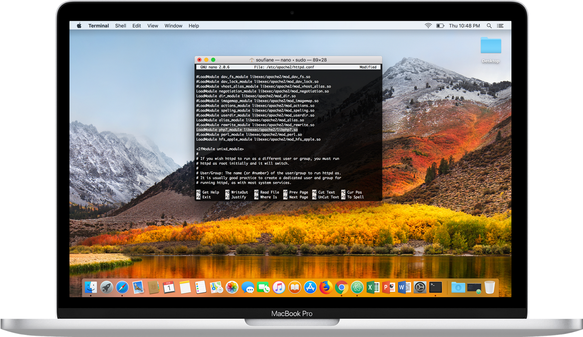This screenshot has width=583, height=337.
Task: Open Spotlight search magnifier
Action: coord(489,25)
